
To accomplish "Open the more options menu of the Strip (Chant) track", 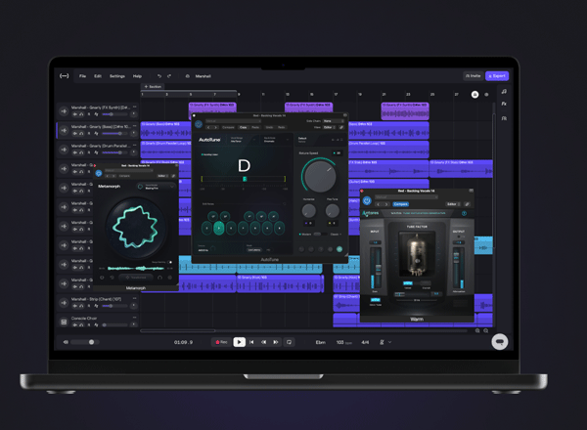I will tap(135, 299).
